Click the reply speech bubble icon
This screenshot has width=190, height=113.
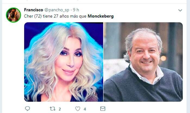tap(27, 108)
